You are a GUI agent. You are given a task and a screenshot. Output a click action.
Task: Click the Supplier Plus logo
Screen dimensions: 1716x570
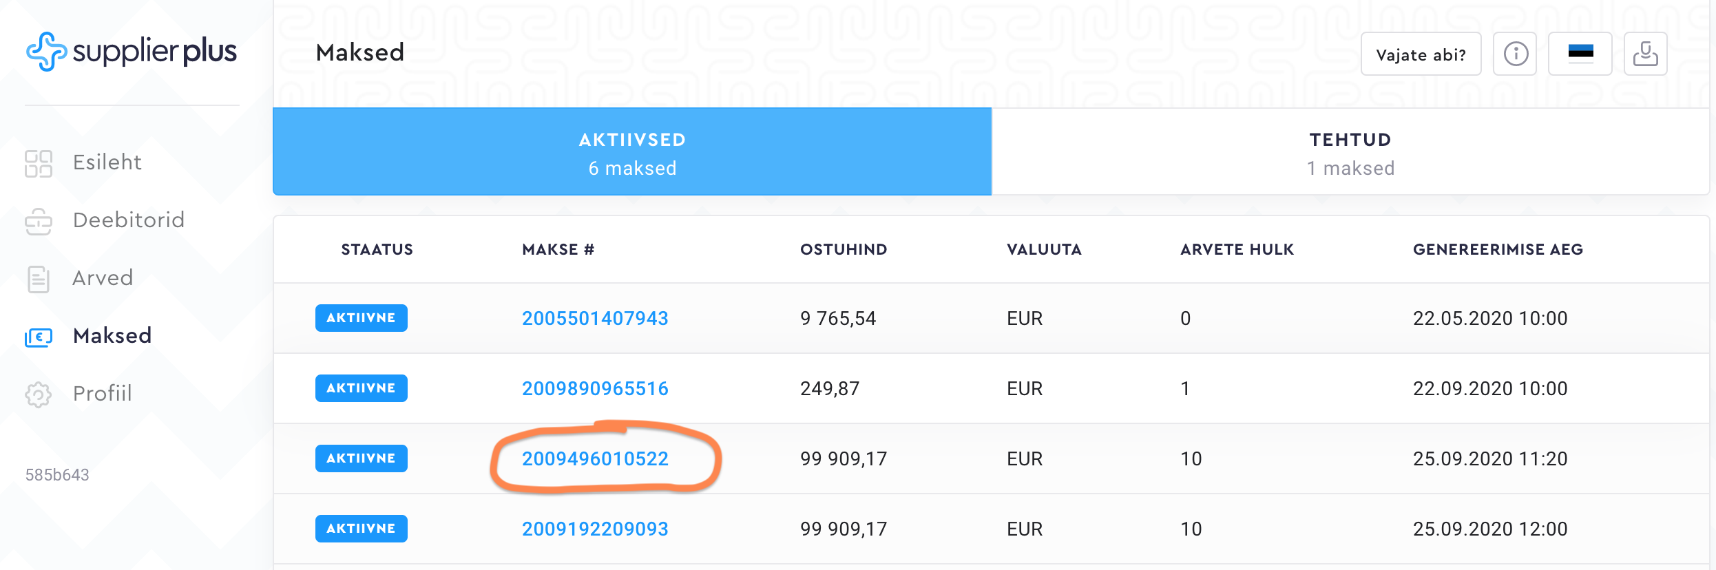tap(132, 52)
